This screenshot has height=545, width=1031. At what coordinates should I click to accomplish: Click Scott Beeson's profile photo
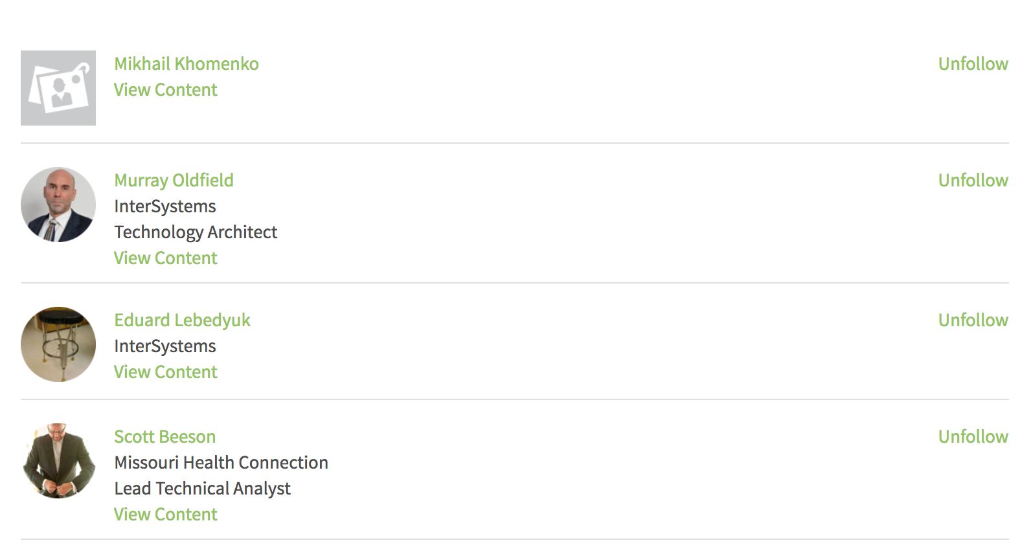58,461
